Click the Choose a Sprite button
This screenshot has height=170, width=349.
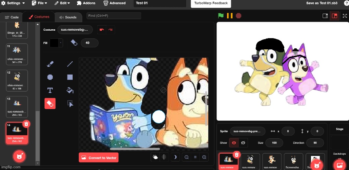[x=316, y=165]
